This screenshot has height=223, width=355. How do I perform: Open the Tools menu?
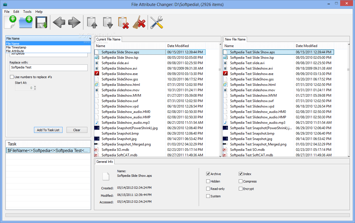click(x=27, y=12)
